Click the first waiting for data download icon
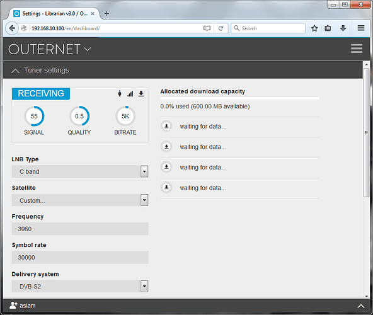The width and height of the screenshot is (373, 315). click(166, 126)
